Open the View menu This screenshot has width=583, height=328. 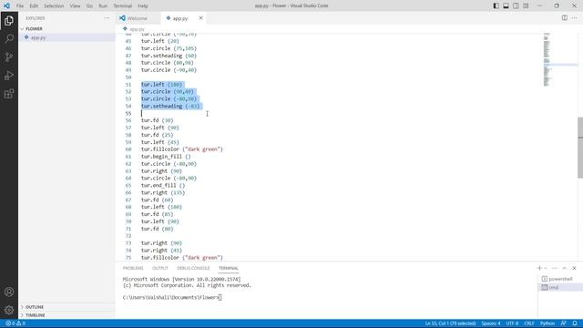(x=75, y=6)
